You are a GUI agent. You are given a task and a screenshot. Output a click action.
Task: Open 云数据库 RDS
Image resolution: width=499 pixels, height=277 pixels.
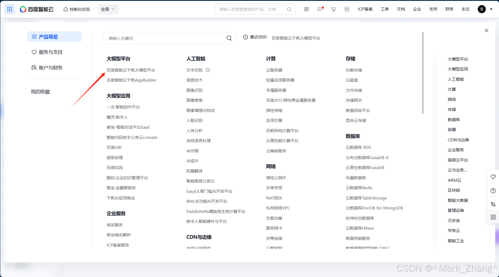(x=358, y=148)
